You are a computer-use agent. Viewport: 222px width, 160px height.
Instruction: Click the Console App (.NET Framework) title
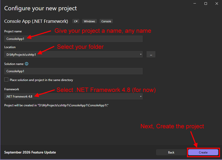pos(36,21)
